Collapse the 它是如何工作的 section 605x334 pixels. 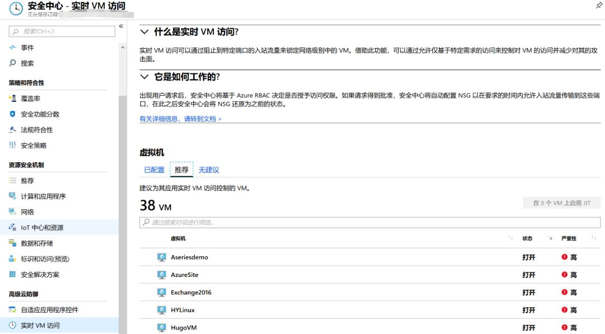(x=145, y=77)
